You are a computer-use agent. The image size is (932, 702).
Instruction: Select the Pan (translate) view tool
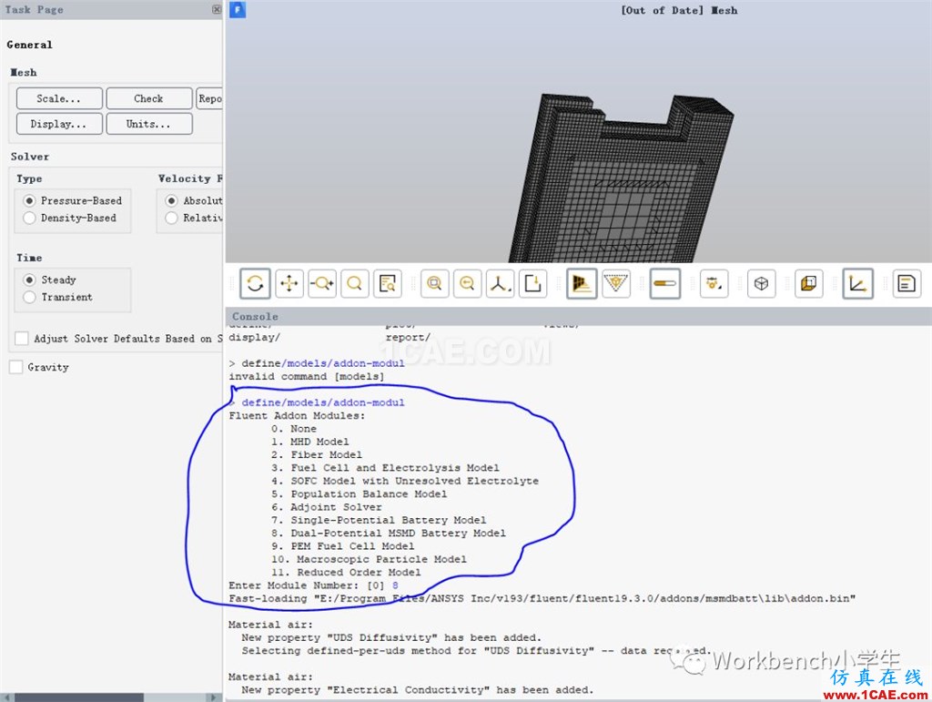point(289,283)
